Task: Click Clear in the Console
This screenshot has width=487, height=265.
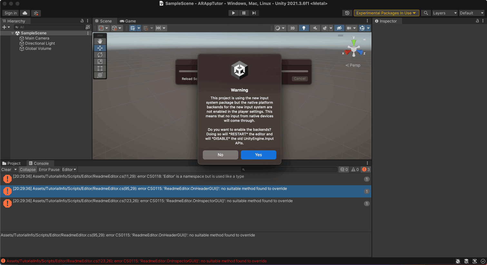Action: click(x=6, y=169)
